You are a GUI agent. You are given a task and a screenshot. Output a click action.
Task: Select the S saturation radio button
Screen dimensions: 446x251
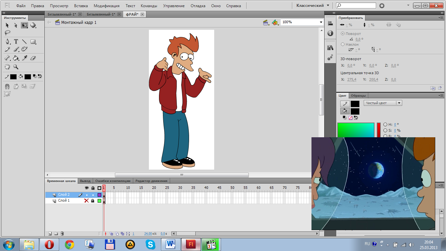pos(385,130)
